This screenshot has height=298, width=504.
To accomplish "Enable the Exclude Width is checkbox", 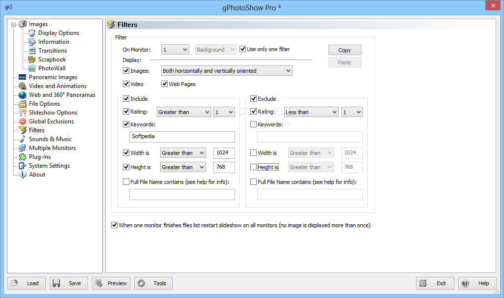I will [253, 153].
